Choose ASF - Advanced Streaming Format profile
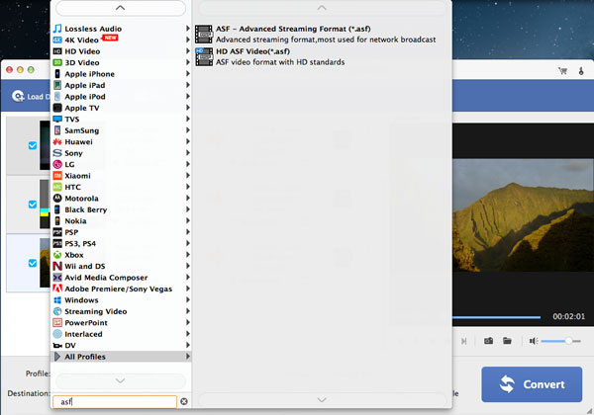Screen dimensions: 594x415 point(322,34)
